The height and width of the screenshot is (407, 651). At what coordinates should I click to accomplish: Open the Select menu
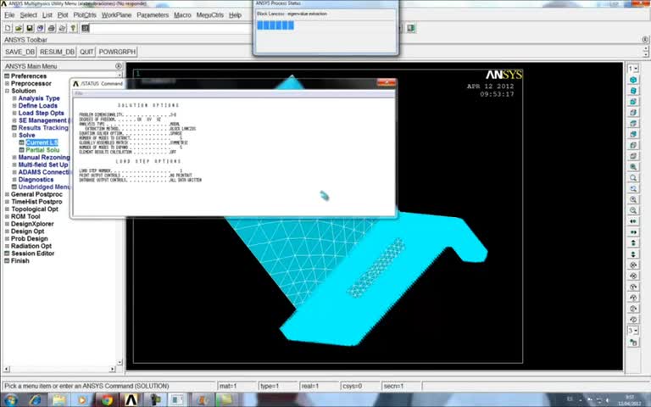(x=28, y=15)
